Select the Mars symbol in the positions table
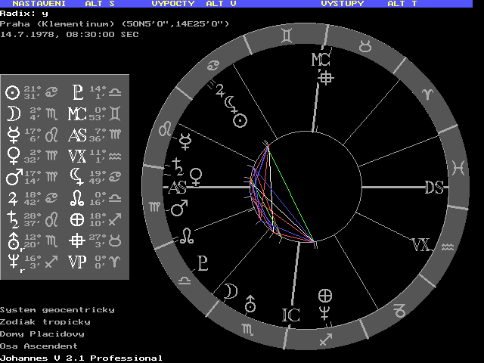This screenshot has width=484, height=363. pos(12,179)
